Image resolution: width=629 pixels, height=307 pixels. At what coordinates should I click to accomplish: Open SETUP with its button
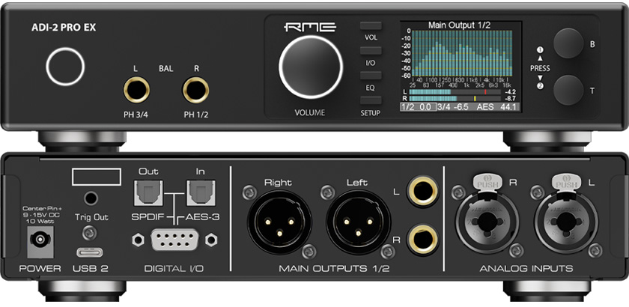pos(371,100)
